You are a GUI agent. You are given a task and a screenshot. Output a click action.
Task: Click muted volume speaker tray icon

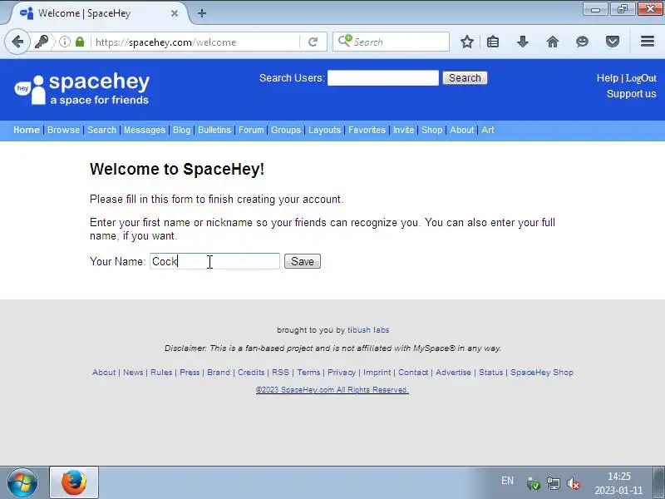[574, 483]
